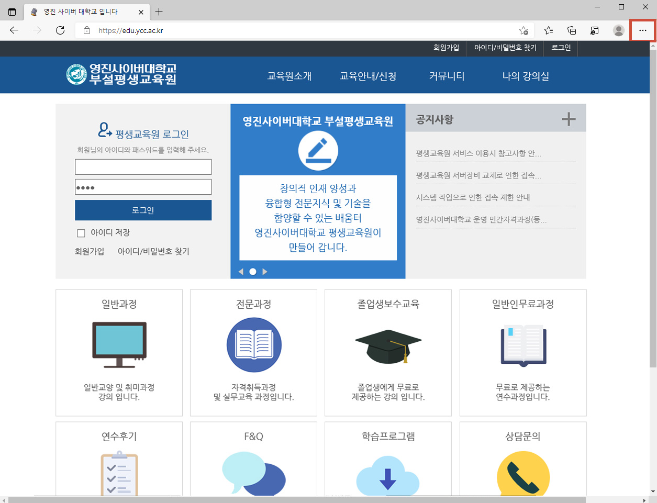Click the tab actions icon at top left
Image resolution: width=657 pixels, height=503 pixels.
tap(12, 12)
